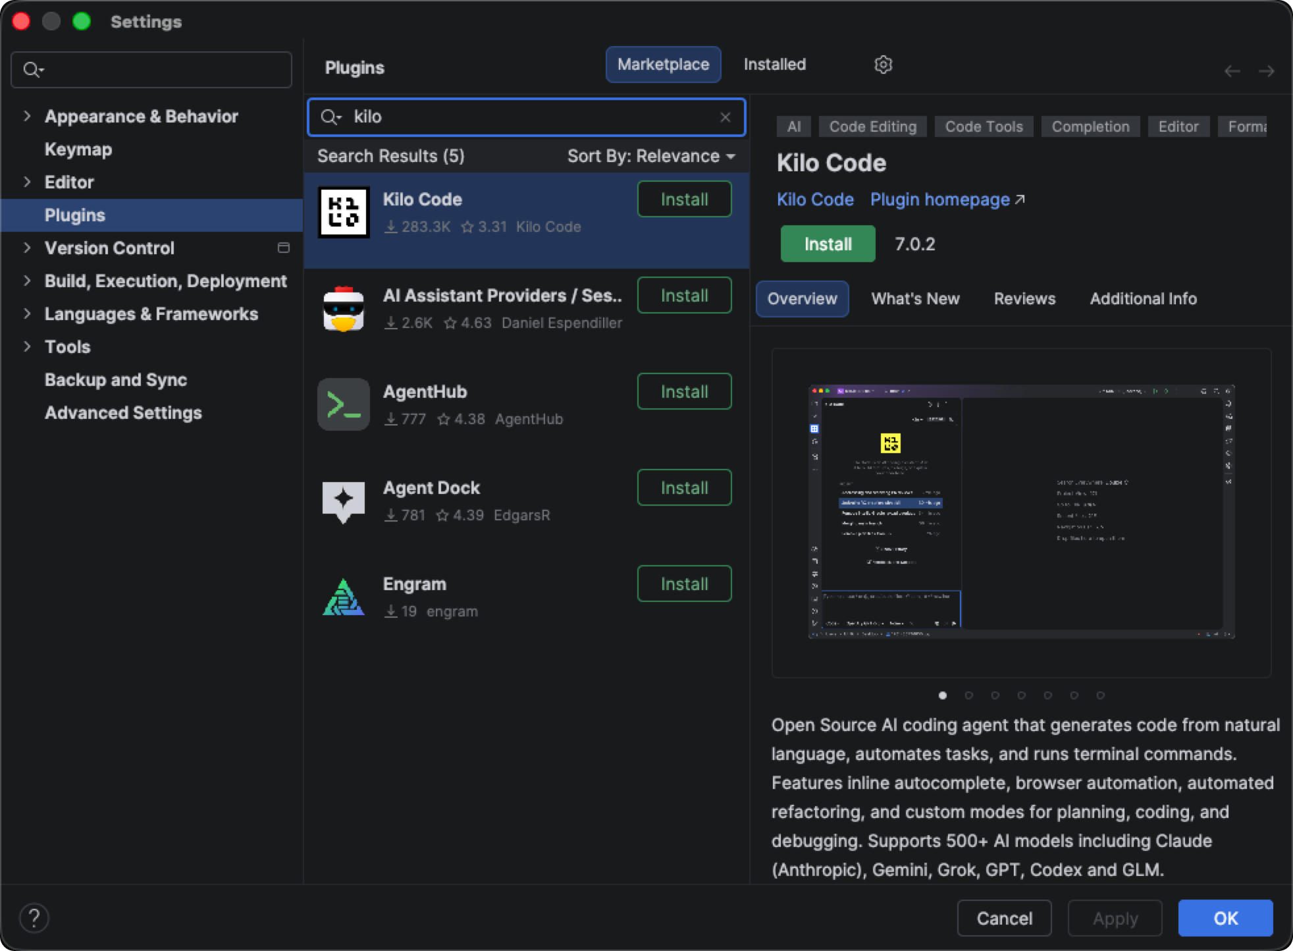Click the Kilo Code vendor link
This screenshot has height=951, width=1293.
pos(815,200)
